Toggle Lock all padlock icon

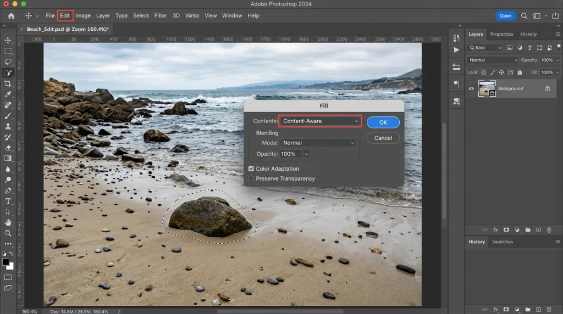520,72
